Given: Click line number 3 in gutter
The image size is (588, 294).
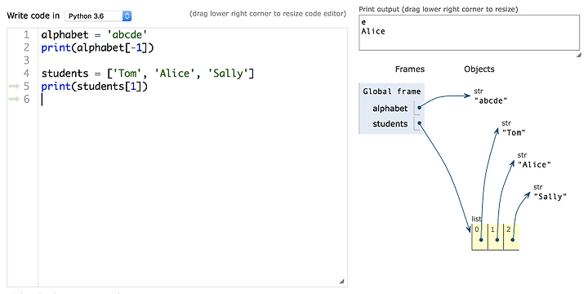Looking at the screenshot, I should pyautogui.click(x=26, y=60).
